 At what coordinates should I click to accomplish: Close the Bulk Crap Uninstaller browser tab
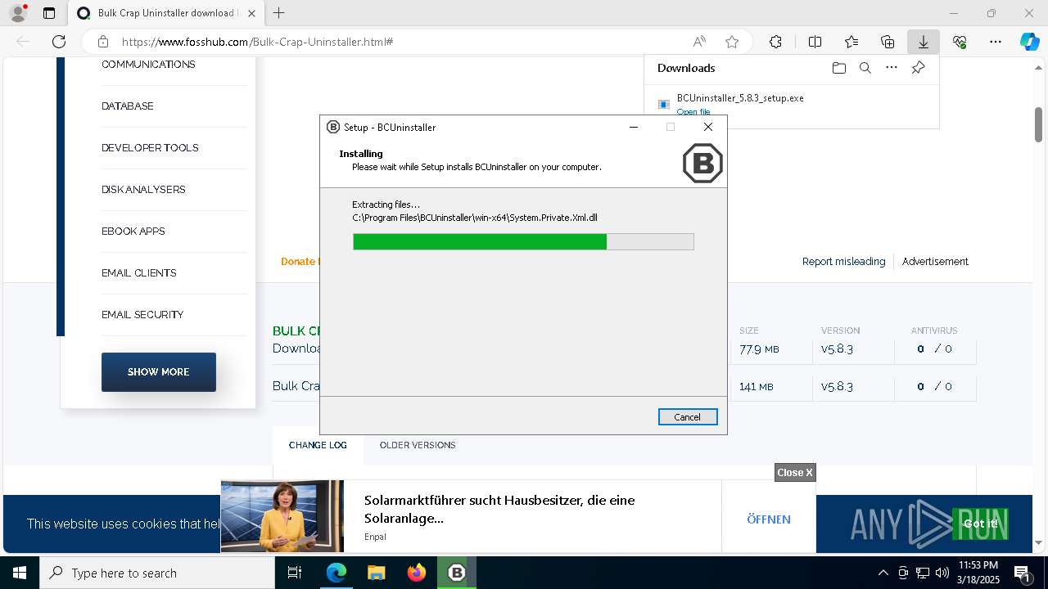[251, 13]
